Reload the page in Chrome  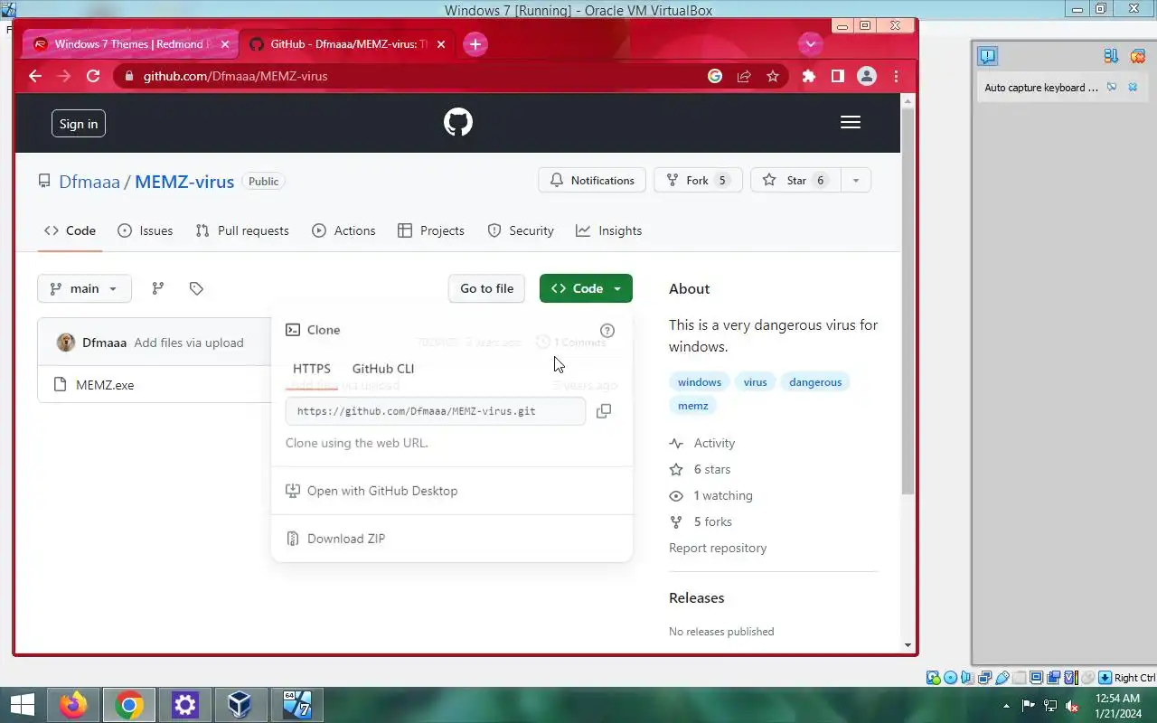click(93, 76)
